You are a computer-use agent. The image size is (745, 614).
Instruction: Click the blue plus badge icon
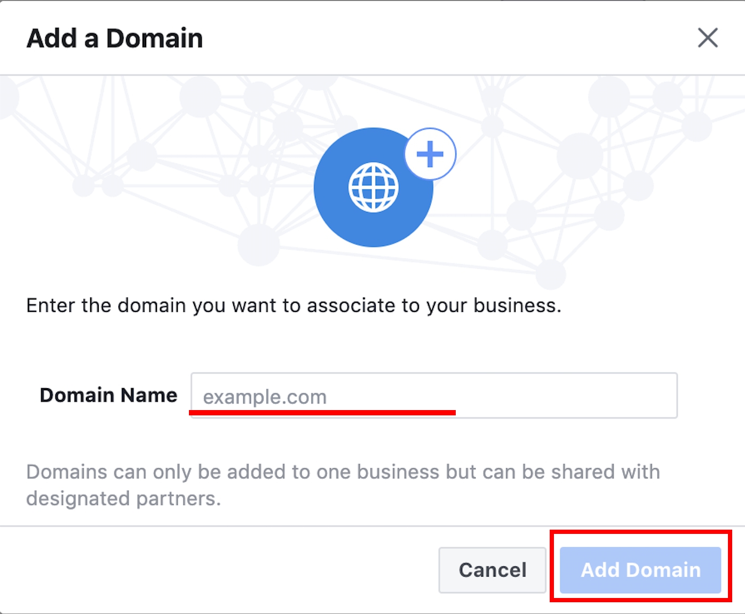coord(430,154)
